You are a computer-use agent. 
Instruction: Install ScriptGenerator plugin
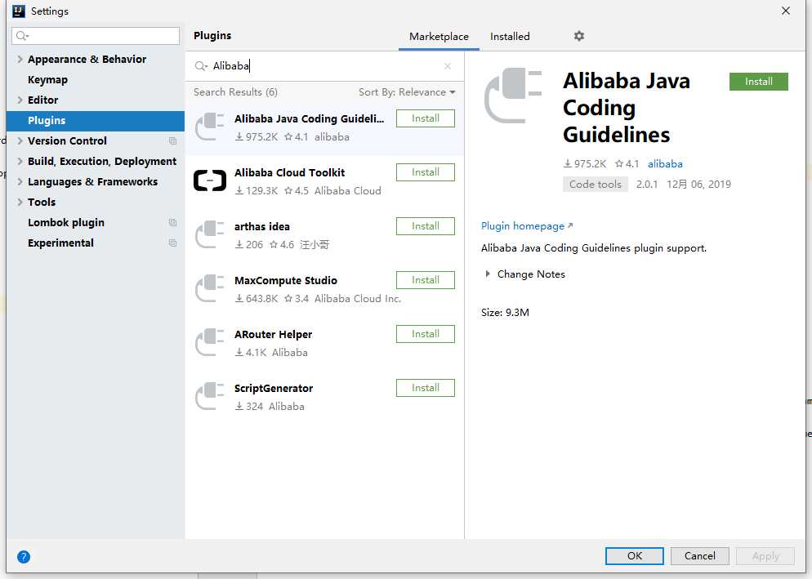click(425, 388)
